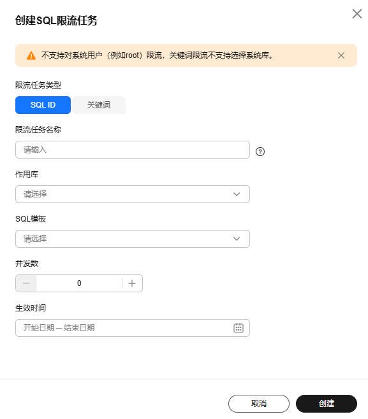Image resolution: width=368 pixels, height=419 pixels.
Task: Expand the 作用库 dropdown arrow
Action: coord(237,194)
